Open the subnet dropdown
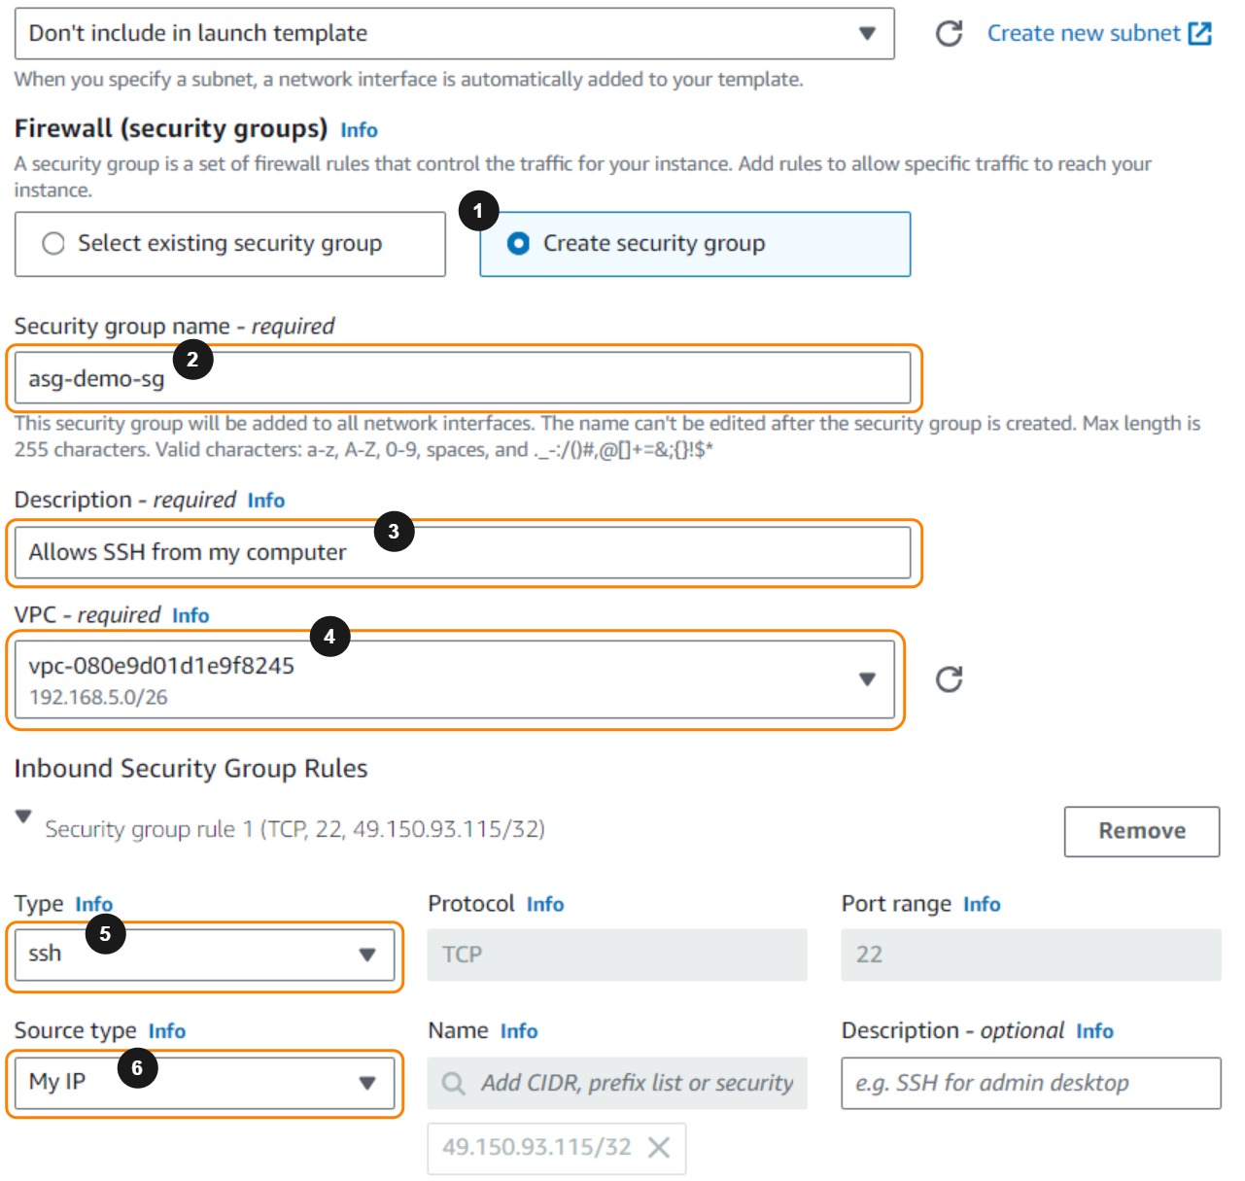 point(454,34)
